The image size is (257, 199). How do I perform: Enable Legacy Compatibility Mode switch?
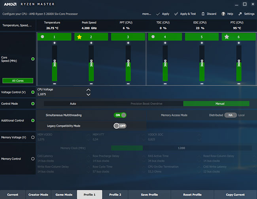[x=120, y=126]
